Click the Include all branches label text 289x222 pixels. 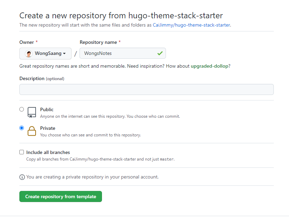click(48, 152)
